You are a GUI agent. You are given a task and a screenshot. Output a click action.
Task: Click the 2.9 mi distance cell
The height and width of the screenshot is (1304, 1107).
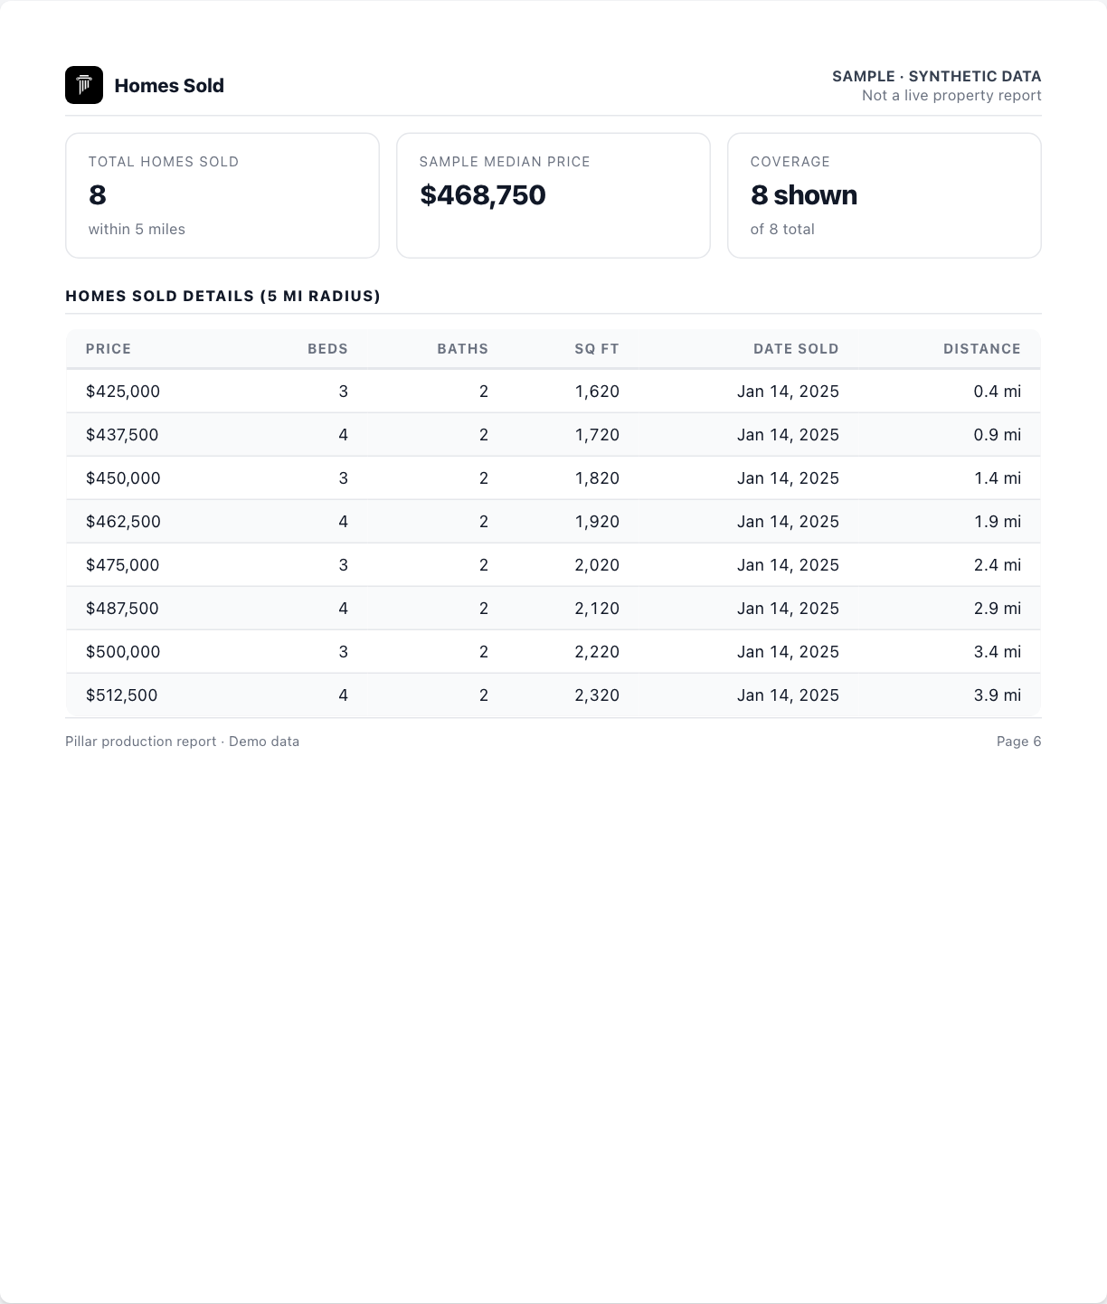click(x=998, y=609)
